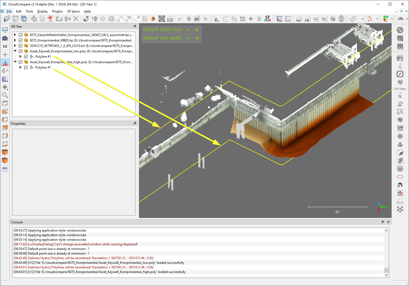
Task: Set the FRONT view cube
Action: [x=5, y=152]
